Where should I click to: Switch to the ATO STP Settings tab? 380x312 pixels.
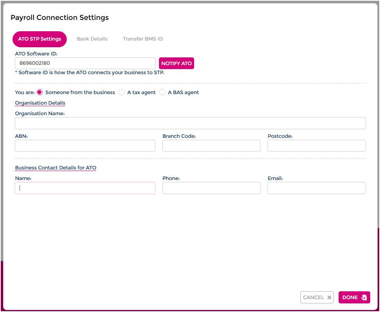(x=39, y=39)
